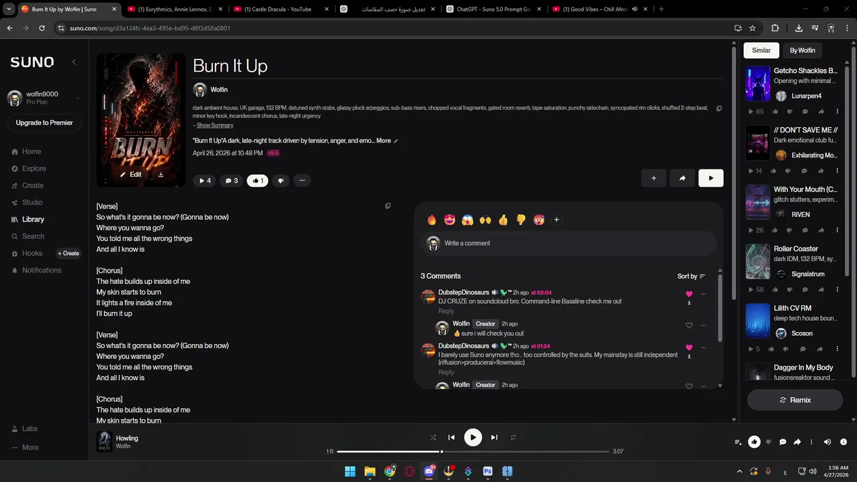Toggle heart on DJ CRUZE comment
The height and width of the screenshot is (482, 857).
(x=689, y=294)
